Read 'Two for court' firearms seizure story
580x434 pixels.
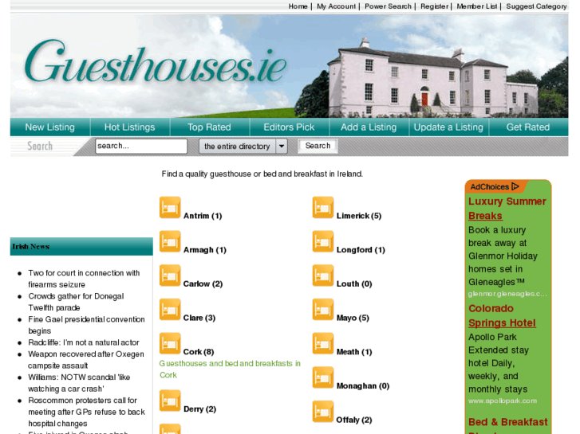[84, 279]
